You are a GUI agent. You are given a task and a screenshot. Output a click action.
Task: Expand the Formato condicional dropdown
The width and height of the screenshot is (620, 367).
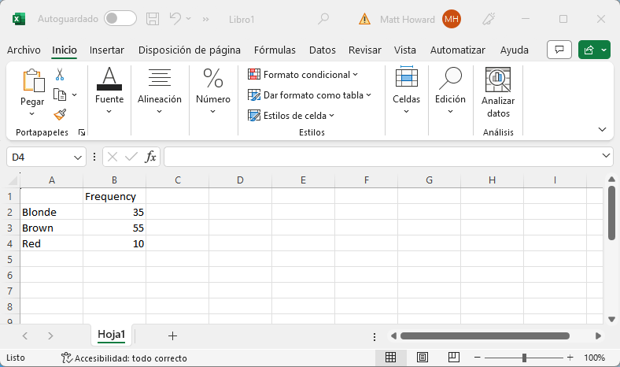pyautogui.click(x=303, y=75)
